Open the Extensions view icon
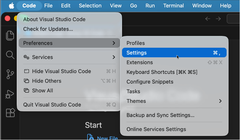This screenshot has height=140, width=240. 10,113
